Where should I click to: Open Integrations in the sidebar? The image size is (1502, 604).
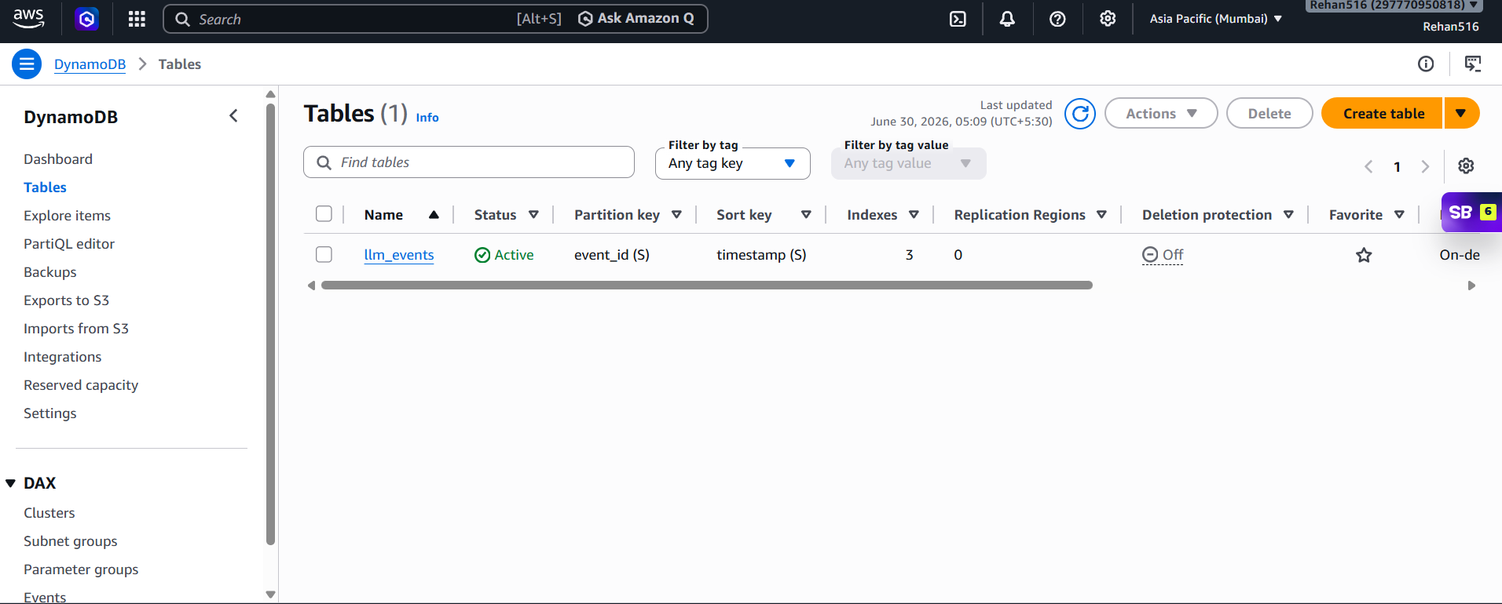[x=62, y=357]
